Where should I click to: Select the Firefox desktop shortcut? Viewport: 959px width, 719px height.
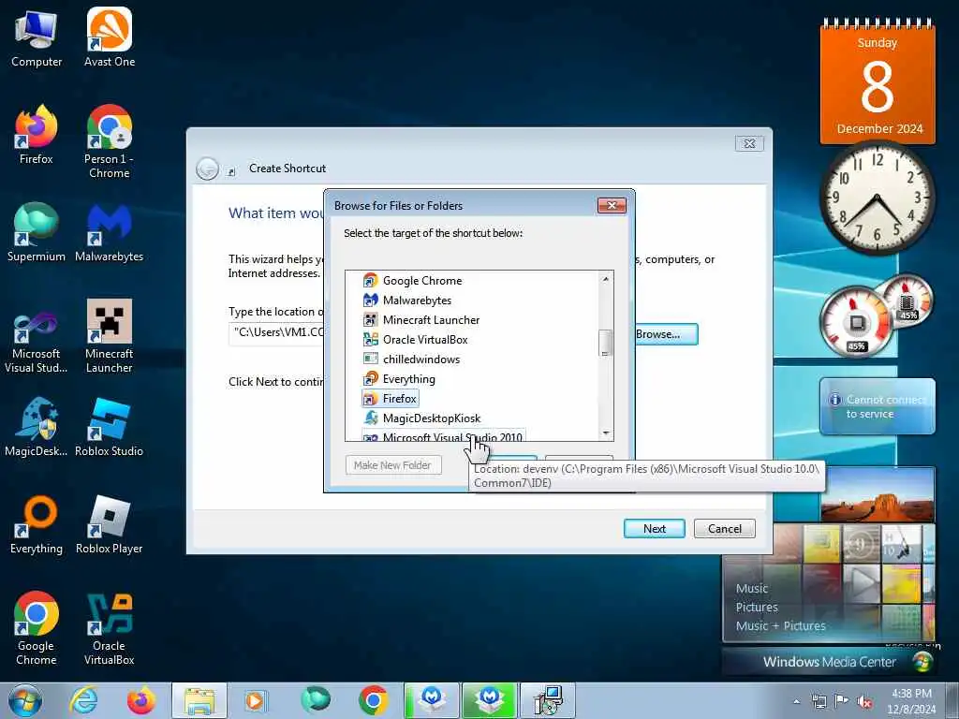[37, 135]
